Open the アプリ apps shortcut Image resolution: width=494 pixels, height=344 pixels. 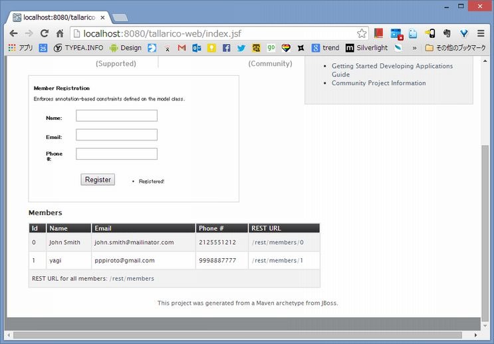[21, 48]
